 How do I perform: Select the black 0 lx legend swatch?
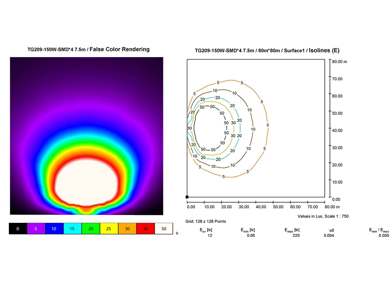pos(17,229)
